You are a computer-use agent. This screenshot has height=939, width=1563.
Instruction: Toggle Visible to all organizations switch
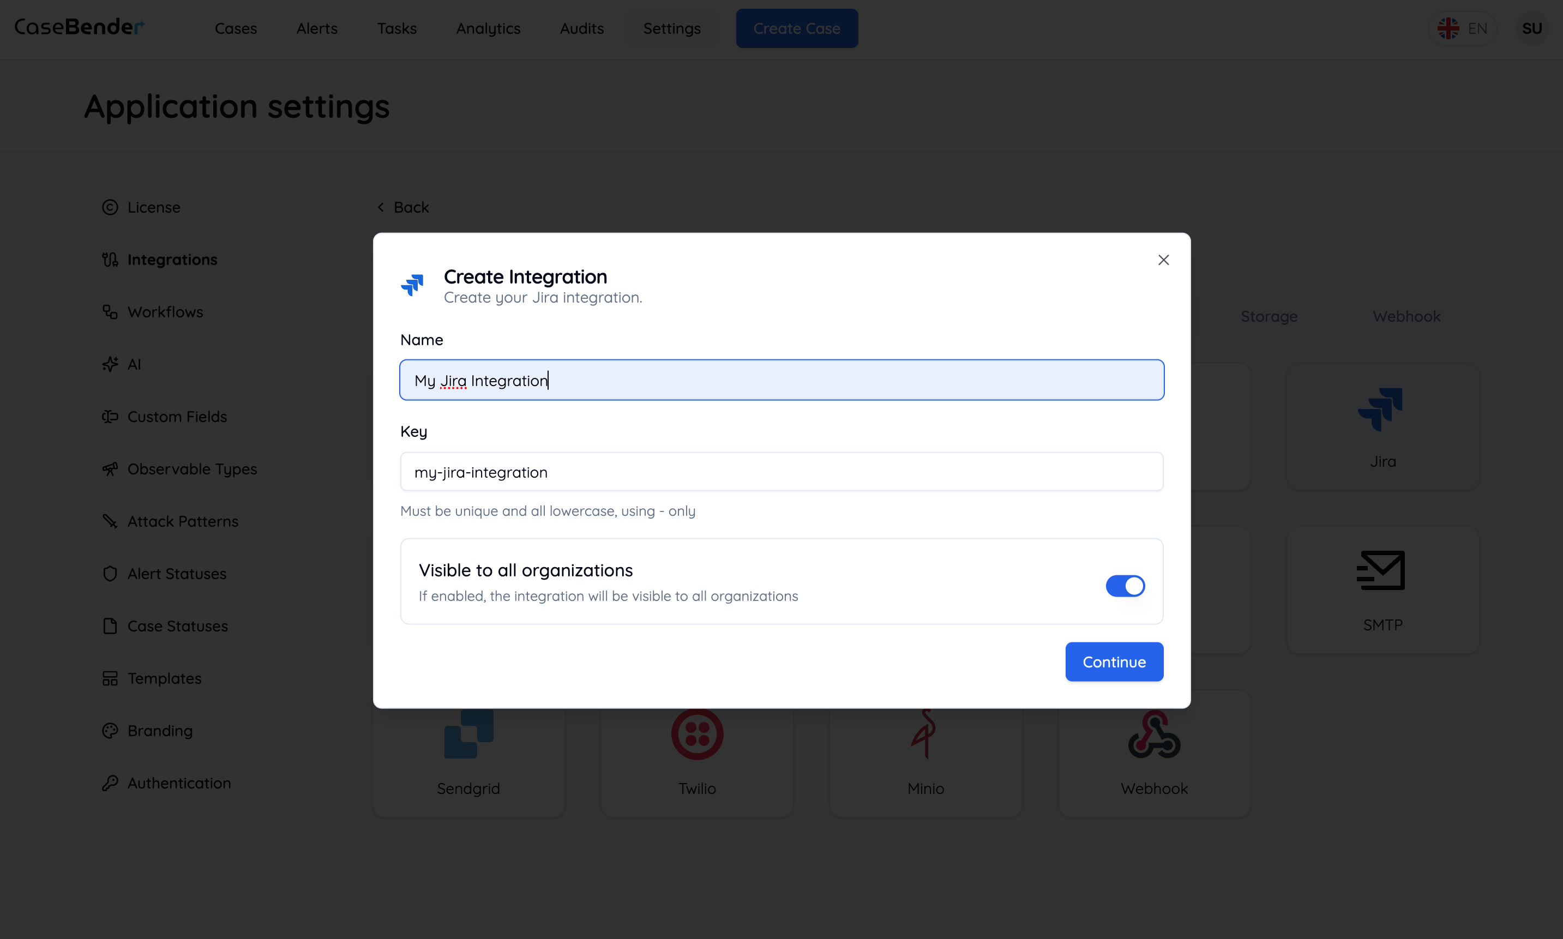(1125, 585)
